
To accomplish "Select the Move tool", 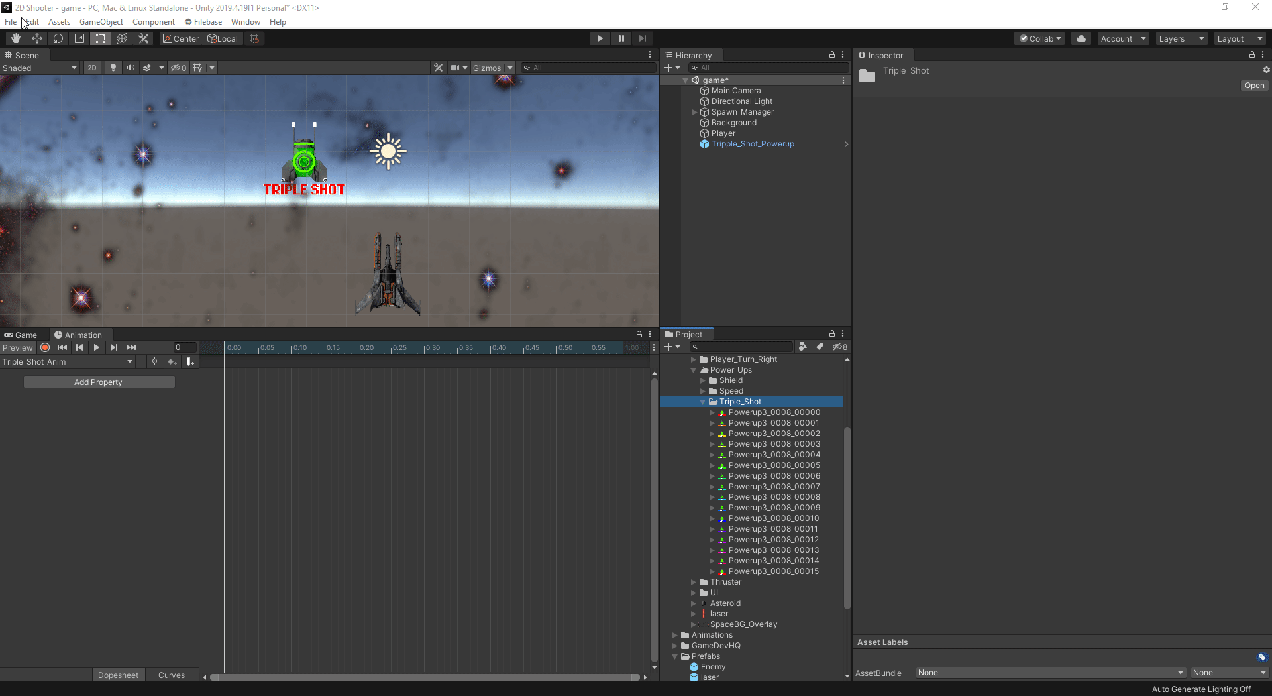I will 37,38.
